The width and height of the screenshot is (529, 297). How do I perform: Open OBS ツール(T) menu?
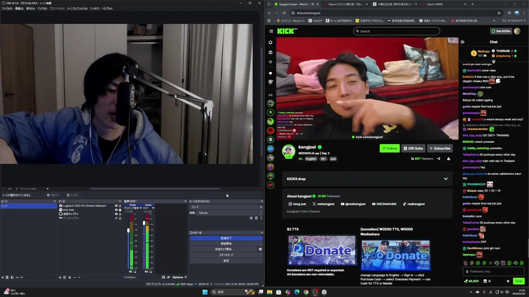pos(94,8)
